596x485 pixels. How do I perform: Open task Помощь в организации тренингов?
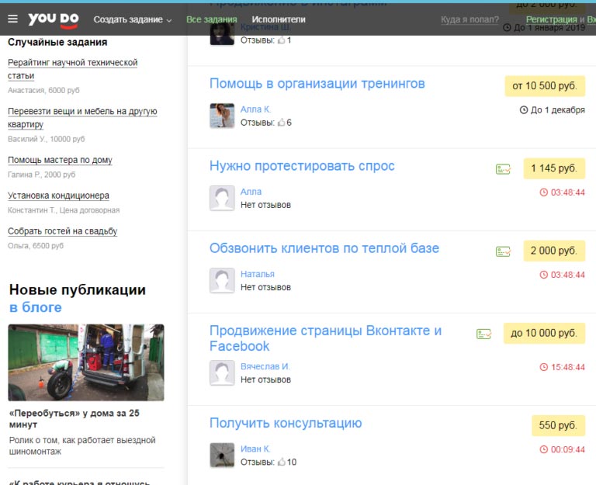(317, 84)
